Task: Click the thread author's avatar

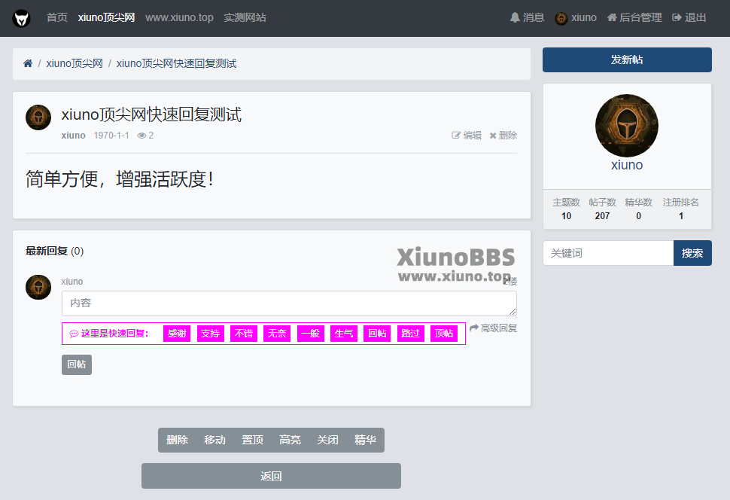Action: point(38,117)
